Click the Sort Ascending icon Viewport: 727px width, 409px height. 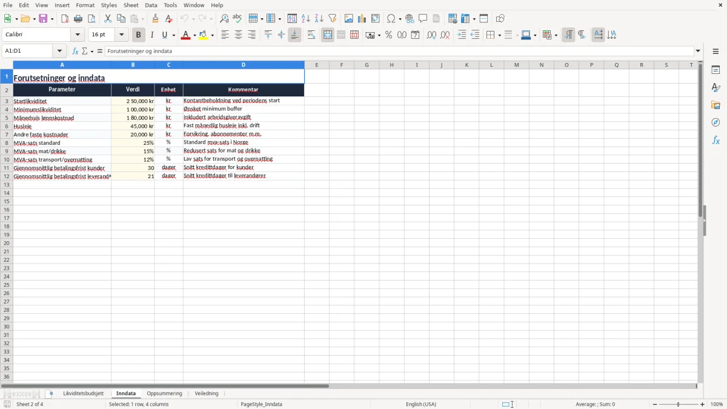[x=306, y=19]
